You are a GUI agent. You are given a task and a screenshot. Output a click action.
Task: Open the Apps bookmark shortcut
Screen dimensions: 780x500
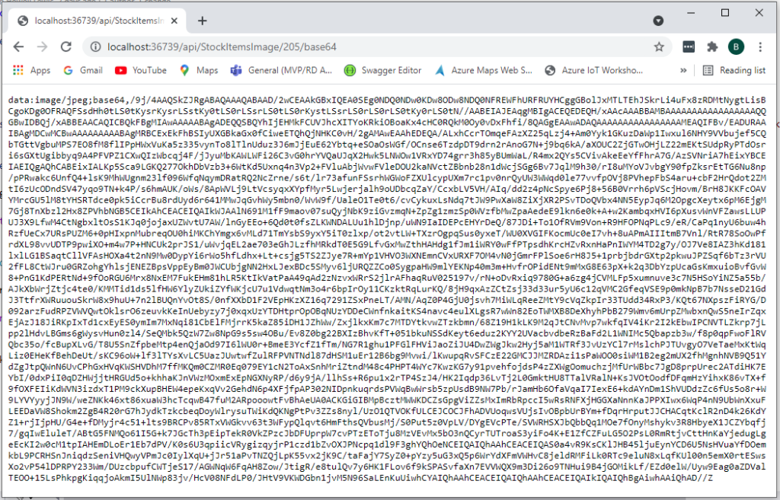[x=32, y=70]
